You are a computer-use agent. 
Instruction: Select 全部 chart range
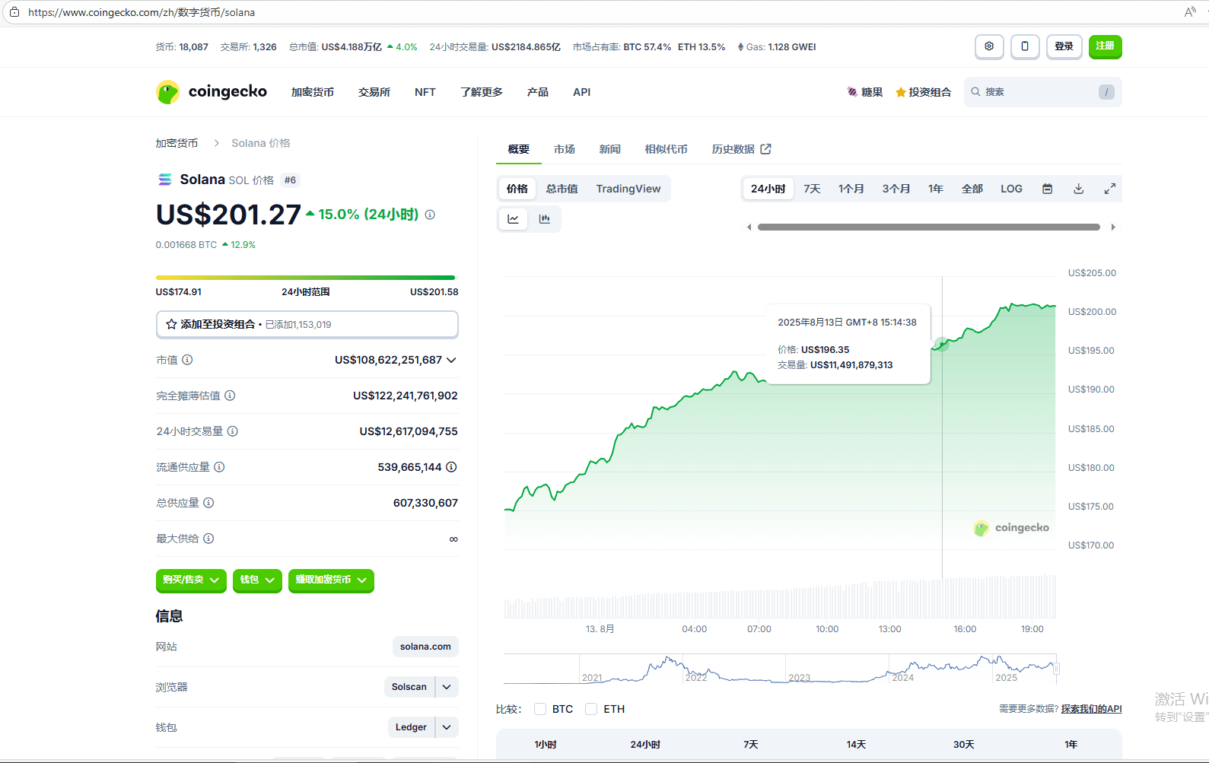click(972, 189)
